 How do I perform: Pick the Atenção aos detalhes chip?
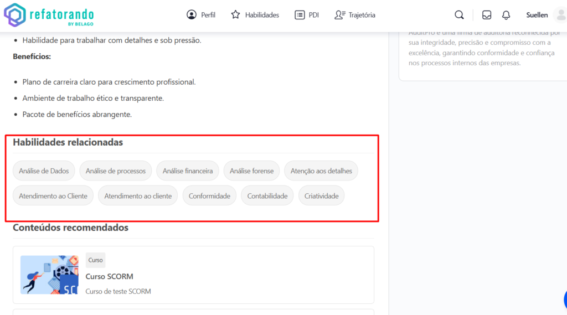pos(321,171)
